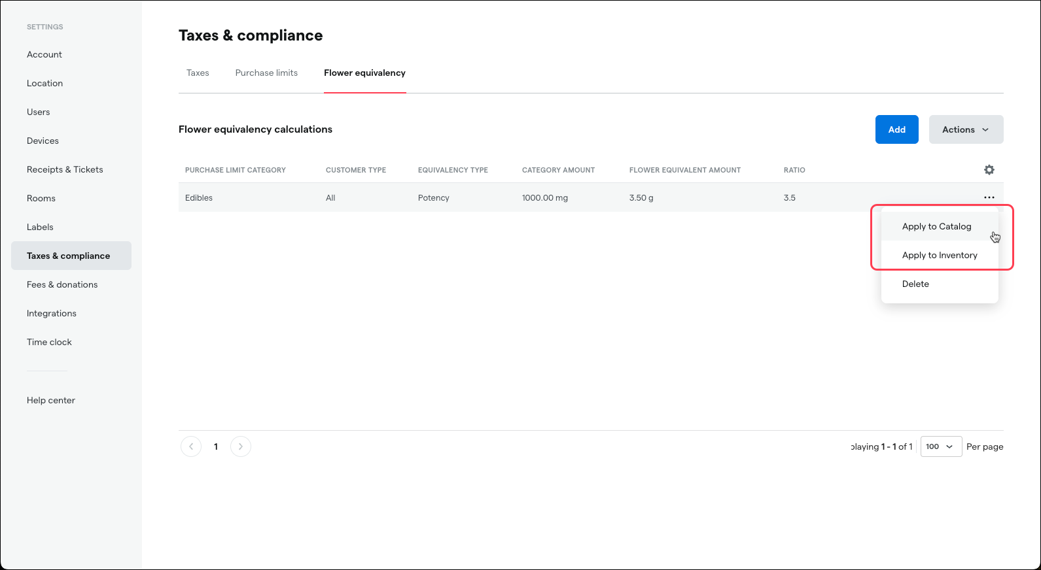Viewport: 1041px width, 570px height.
Task: Open the Help center link
Action: click(51, 400)
